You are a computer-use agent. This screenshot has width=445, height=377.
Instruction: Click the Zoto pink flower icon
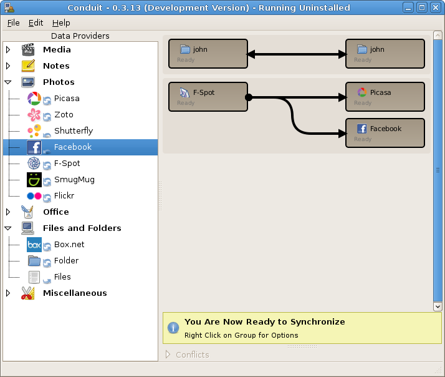34,115
